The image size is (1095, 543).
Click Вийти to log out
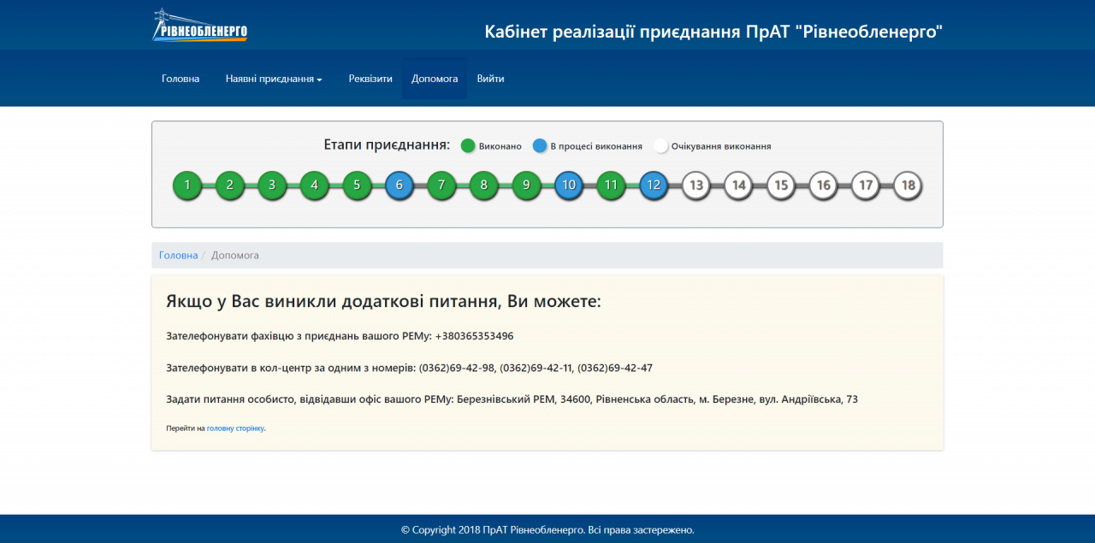coord(491,79)
